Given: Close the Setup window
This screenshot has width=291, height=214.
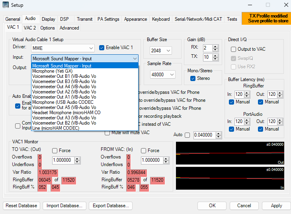Looking at the screenshot, I should click(286, 5).
